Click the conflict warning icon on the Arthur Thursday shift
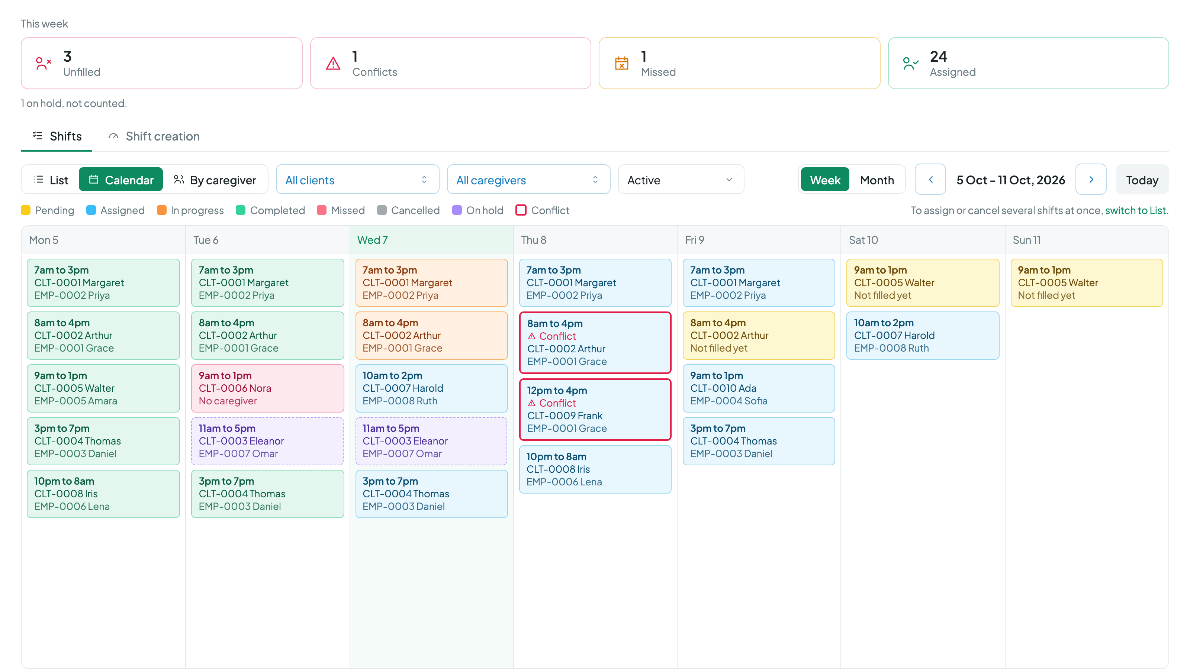This screenshot has width=1190, height=669. pyautogui.click(x=532, y=336)
